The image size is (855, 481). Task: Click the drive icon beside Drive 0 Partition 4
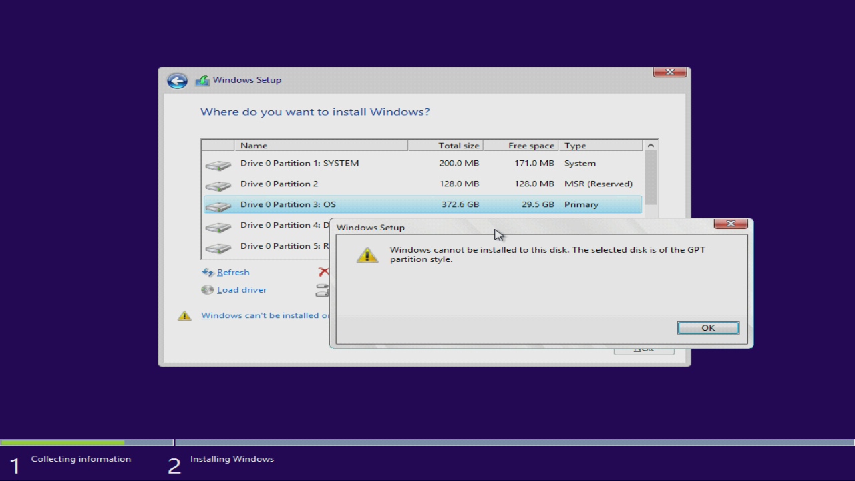pyautogui.click(x=218, y=226)
